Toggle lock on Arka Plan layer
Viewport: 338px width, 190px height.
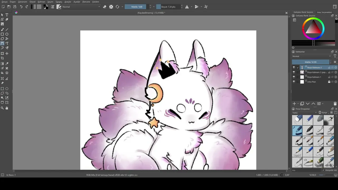tap(329, 82)
